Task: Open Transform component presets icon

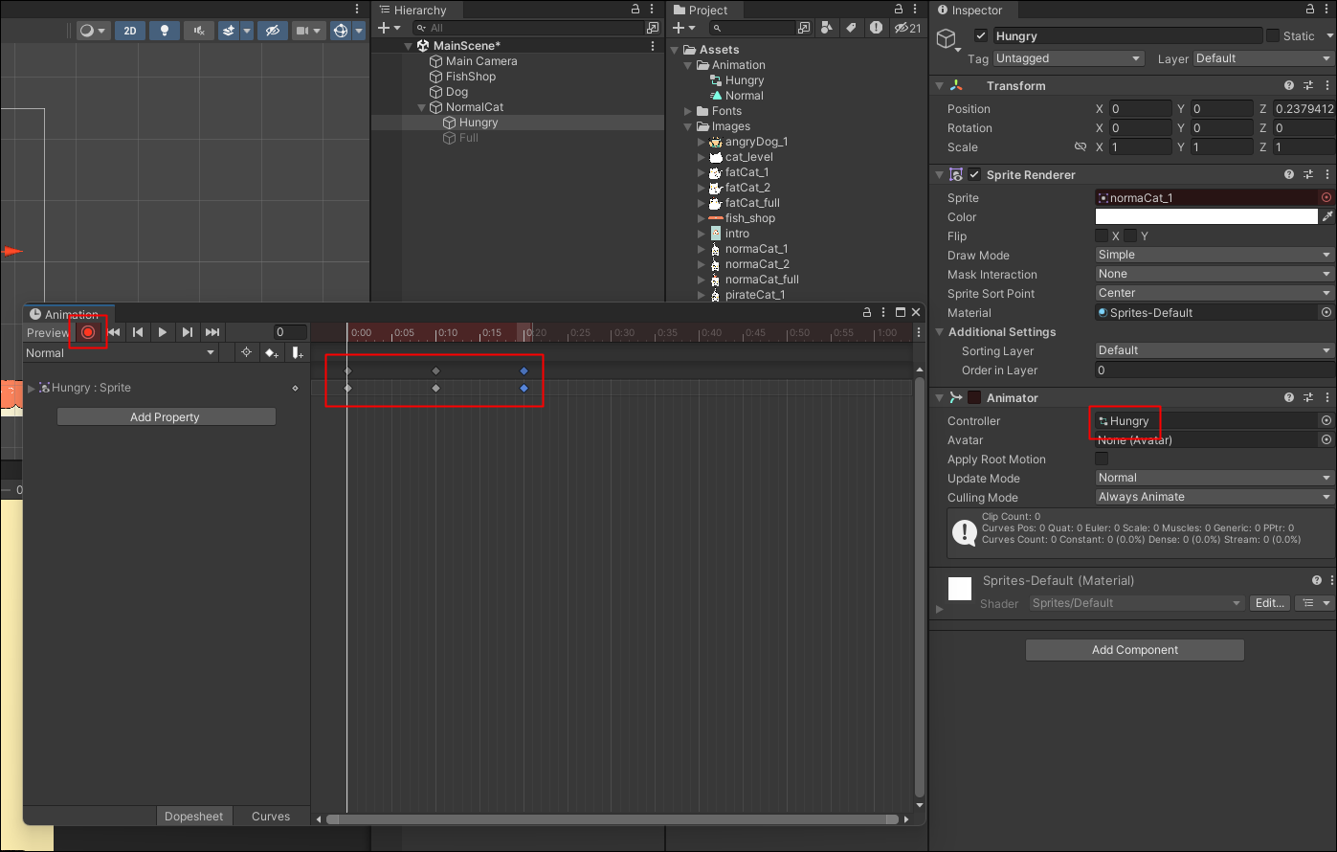Action: click(x=1308, y=85)
